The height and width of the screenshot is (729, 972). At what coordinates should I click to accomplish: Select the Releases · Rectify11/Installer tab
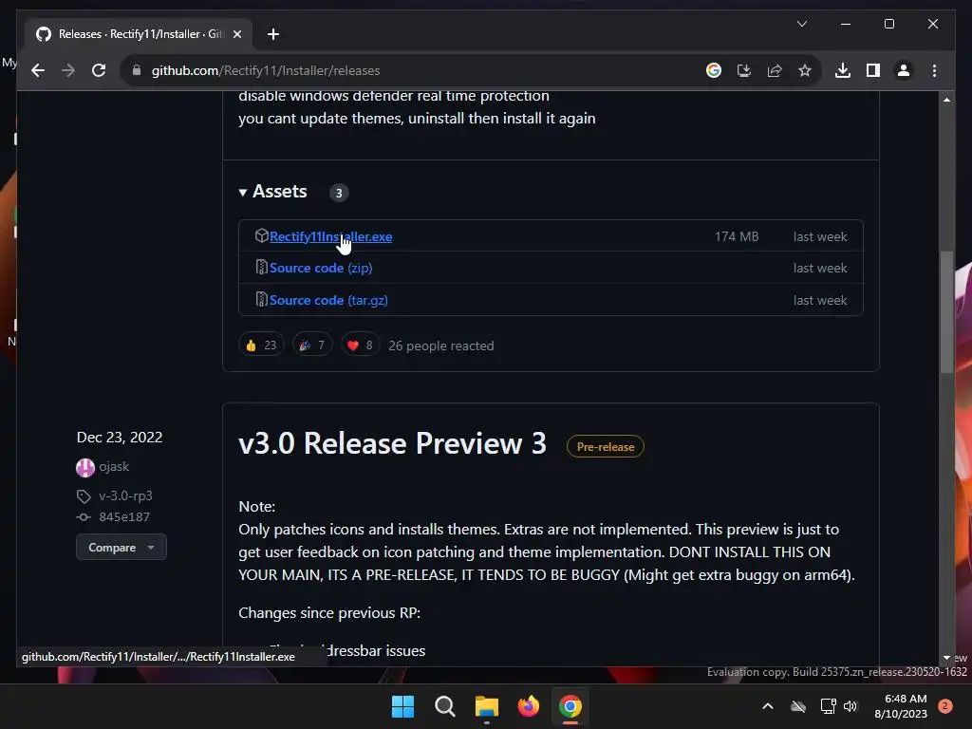coord(139,34)
